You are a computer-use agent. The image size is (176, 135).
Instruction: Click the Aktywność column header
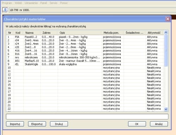coord(154,33)
